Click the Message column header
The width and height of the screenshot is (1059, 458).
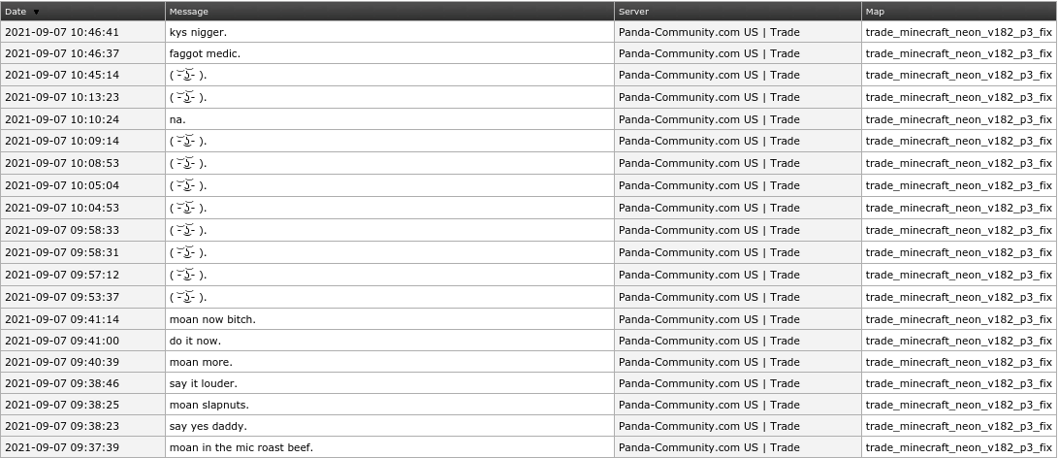click(188, 12)
